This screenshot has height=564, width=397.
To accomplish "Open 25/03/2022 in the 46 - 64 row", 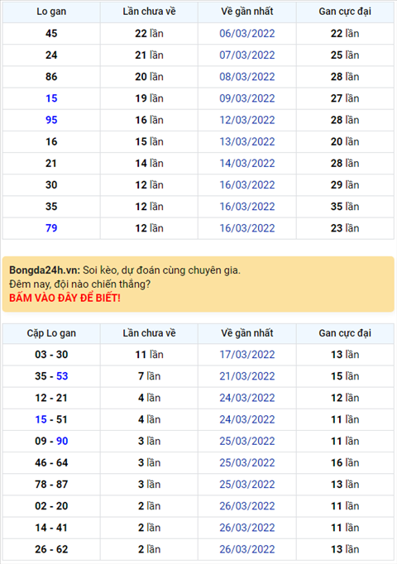I will [247, 462].
